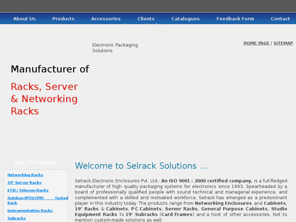Open the Products menu item
This screenshot has height=222, width=296.
coord(64,19)
